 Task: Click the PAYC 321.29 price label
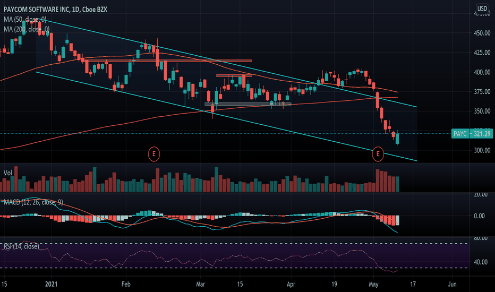pos(472,134)
